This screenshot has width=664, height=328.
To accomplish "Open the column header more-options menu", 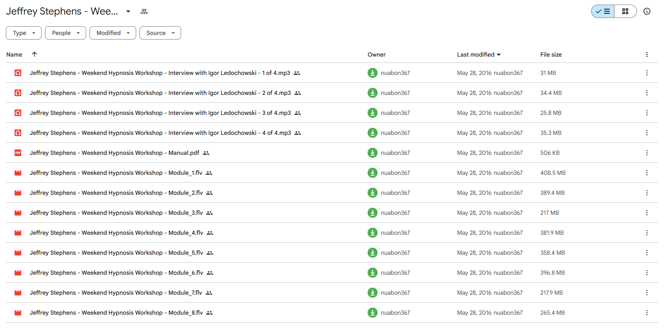I will 647,55.
